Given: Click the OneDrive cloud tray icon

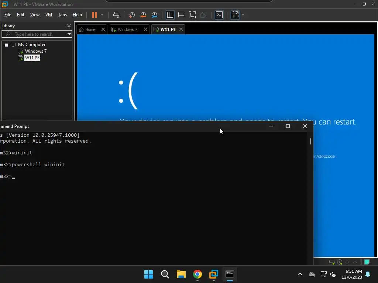Looking at the screenshot, I should pos(312,274).
